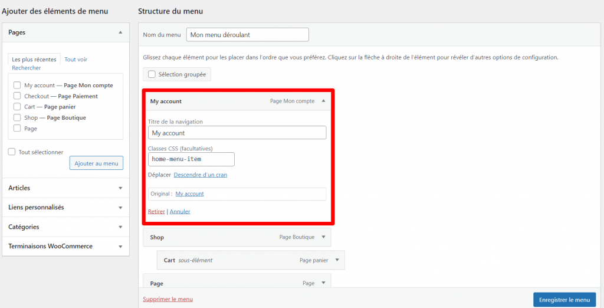
Task: Expand the Shop menu item arrow
Action: coord(323,237)
